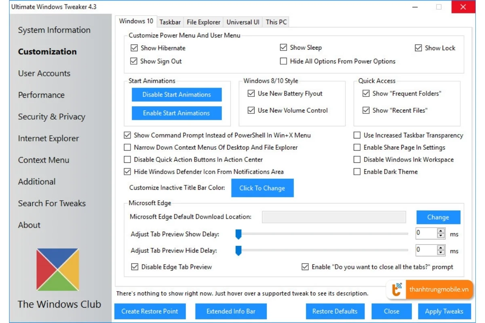The width and height of the screenshot is (485, 323).
Task: Check Disable Quick Action Buttons In Action Center
Action: (127, 159)
